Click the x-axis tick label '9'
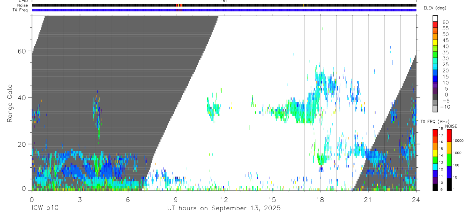Screen dimensions: 468x216 [x=176, y=199]
